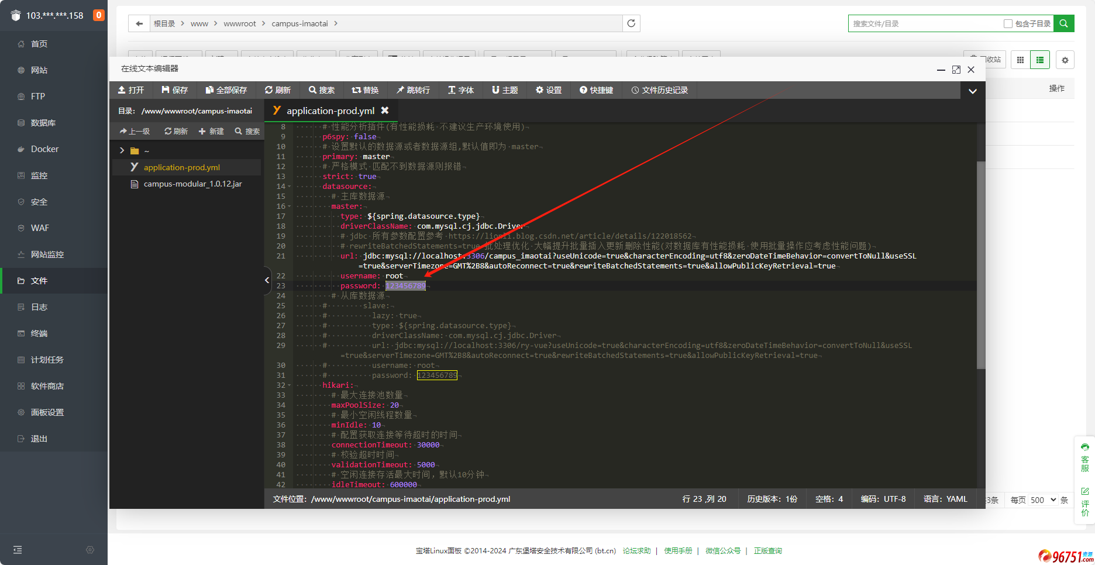This screenshot has width=1095, height=565.
Task: Open application-prod.yml in file tree
Action: point(182,167)
